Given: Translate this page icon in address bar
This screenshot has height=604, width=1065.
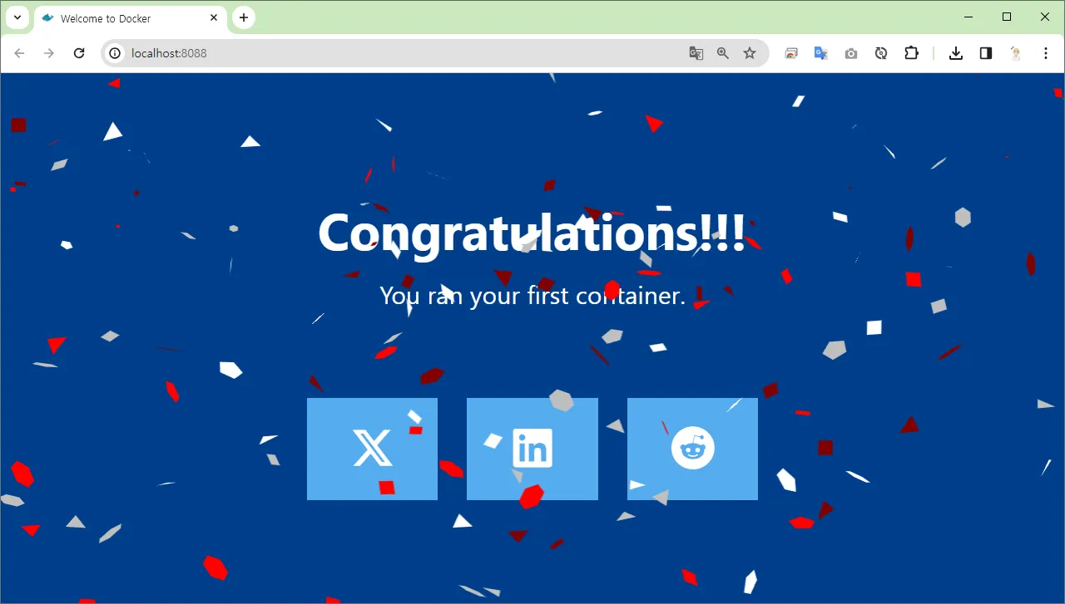Looking at the screenshot, I should (696, 53).
